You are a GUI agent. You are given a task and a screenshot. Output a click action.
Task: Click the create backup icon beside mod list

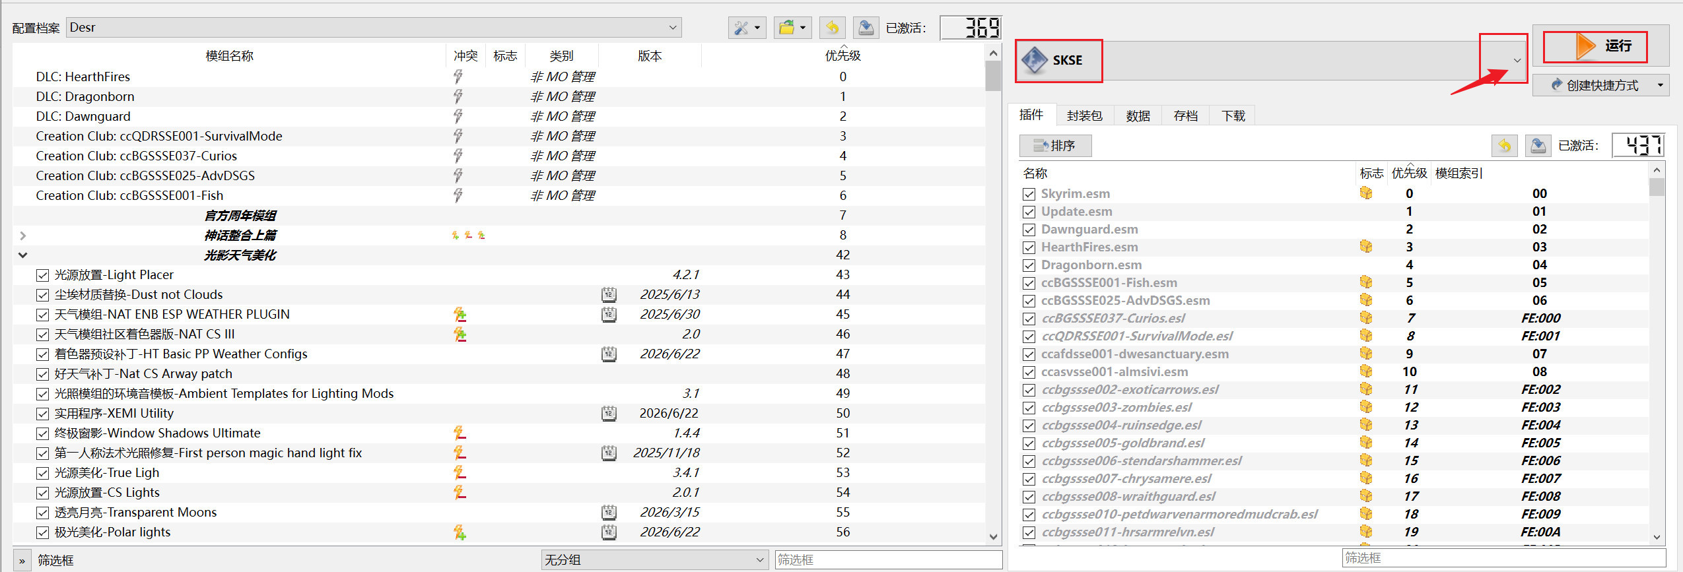[x=866, y=28]
